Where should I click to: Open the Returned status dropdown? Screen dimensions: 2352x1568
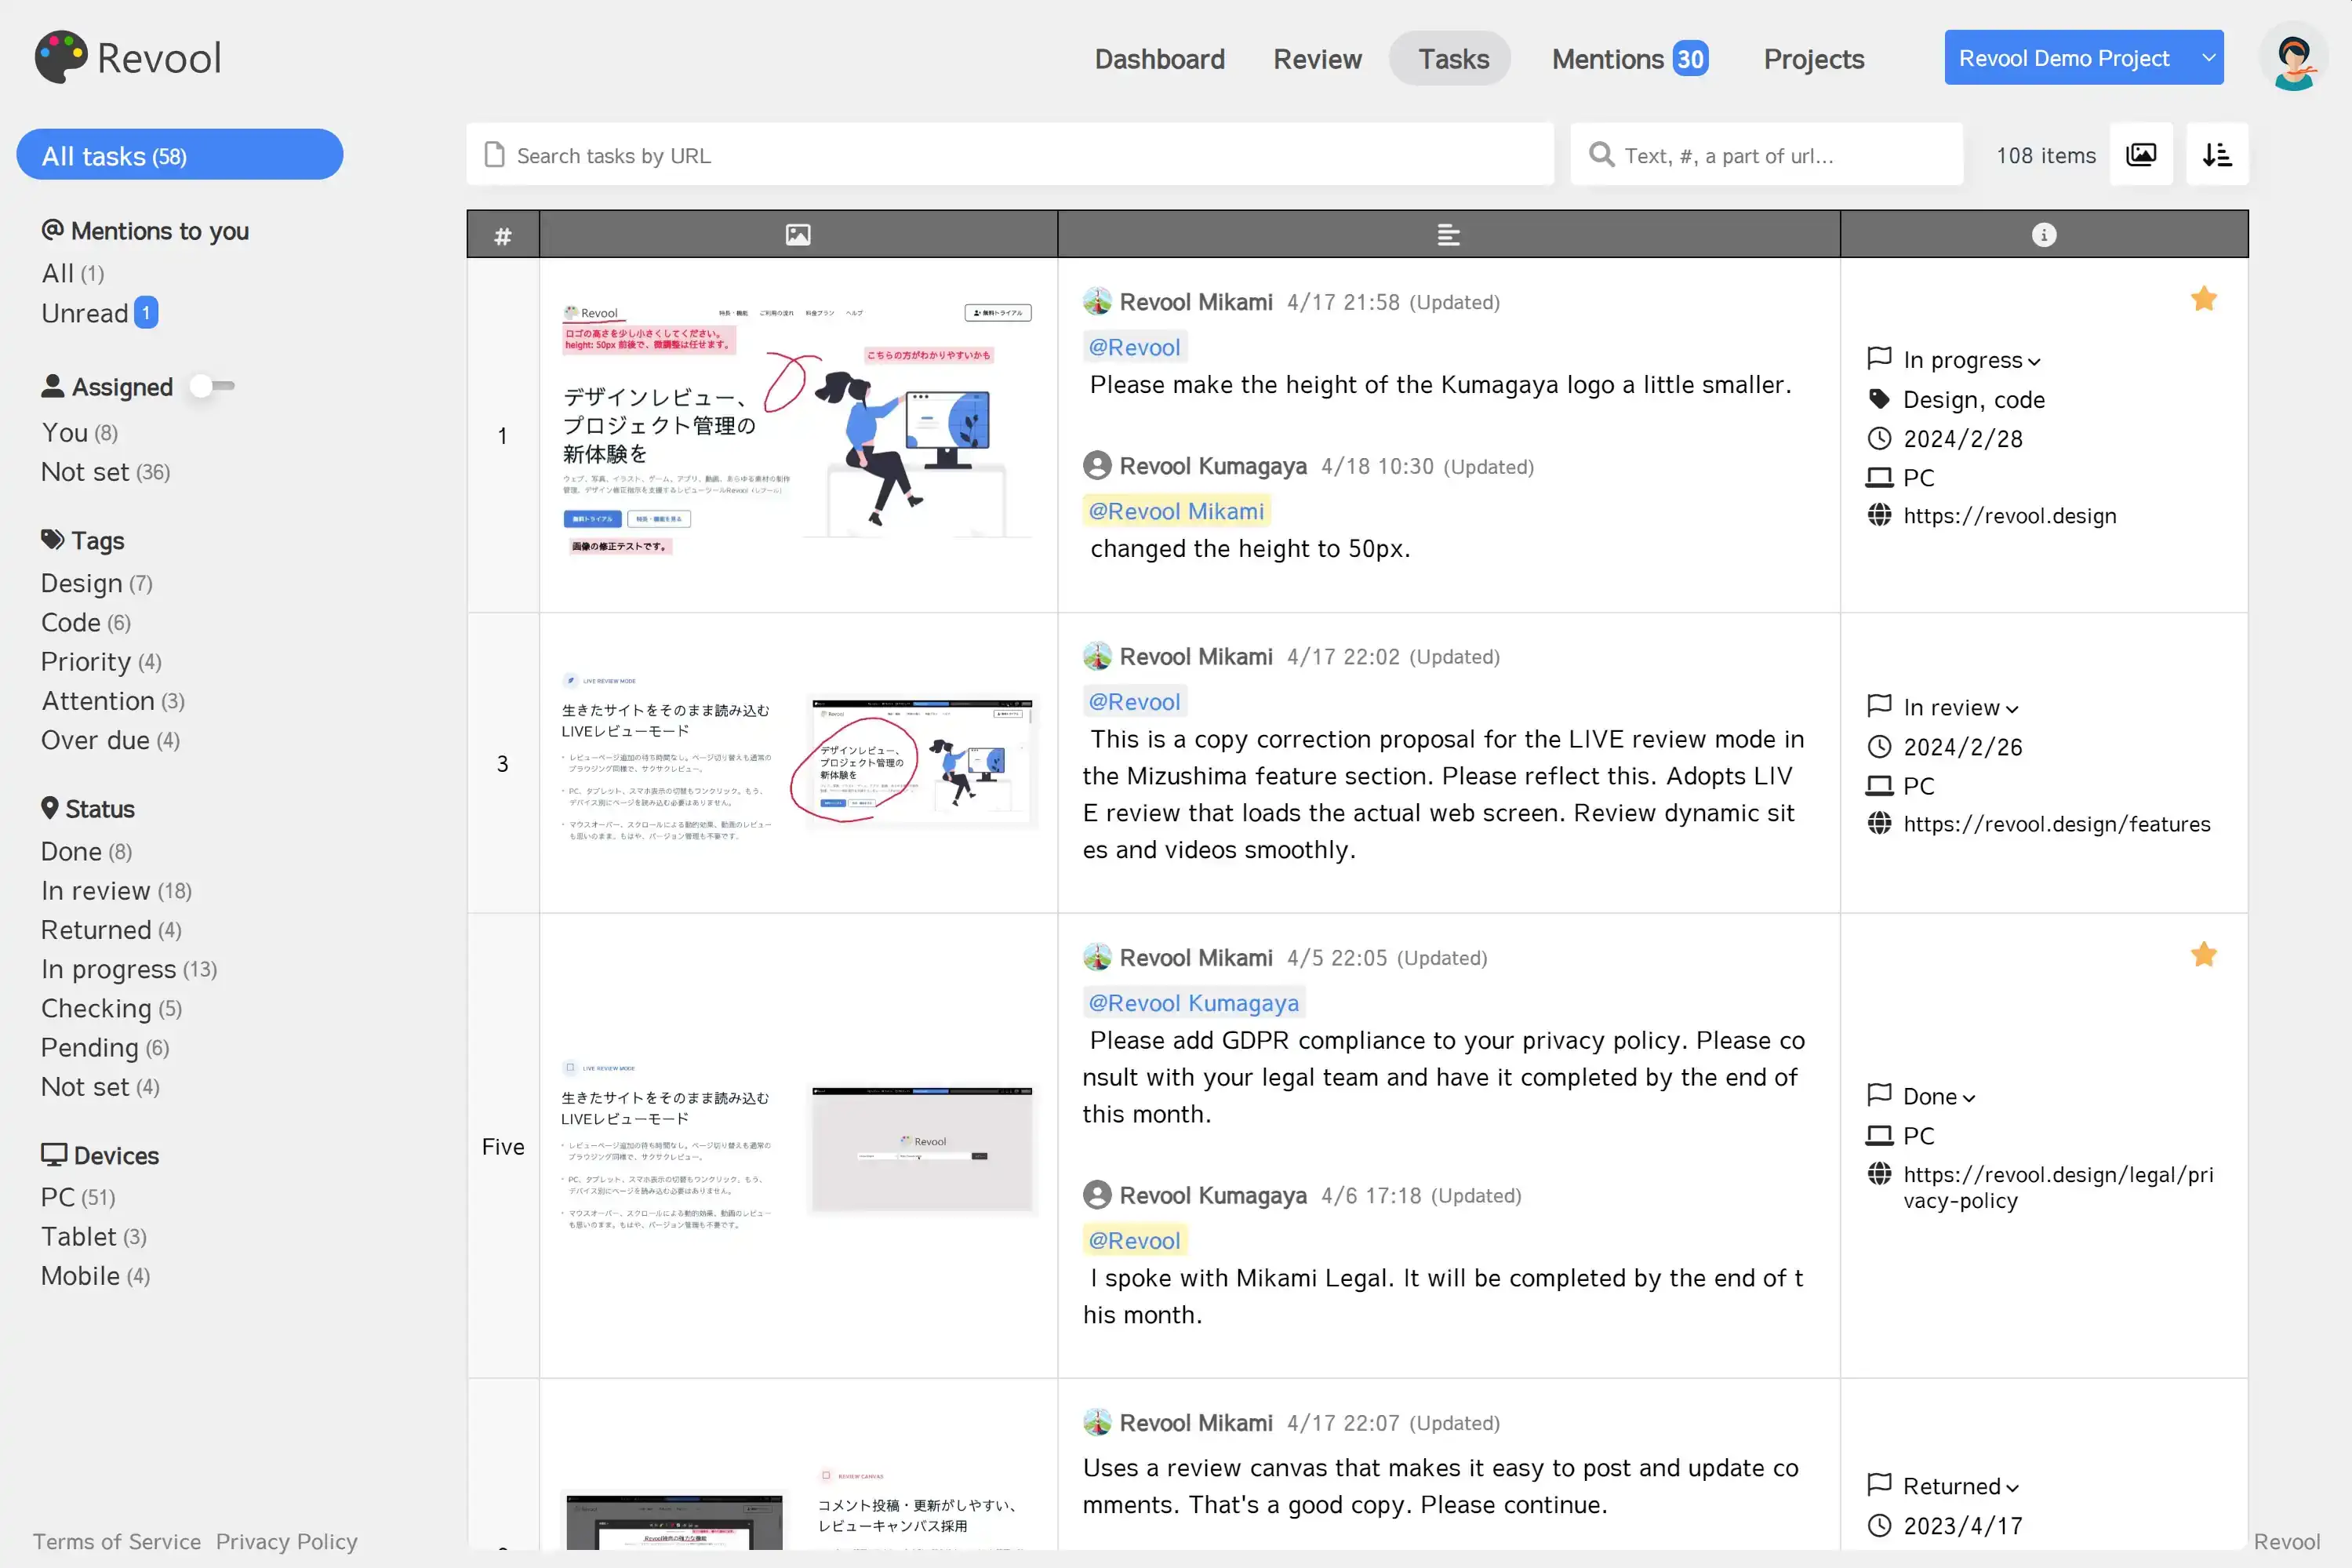[x=1960, y=1487]
